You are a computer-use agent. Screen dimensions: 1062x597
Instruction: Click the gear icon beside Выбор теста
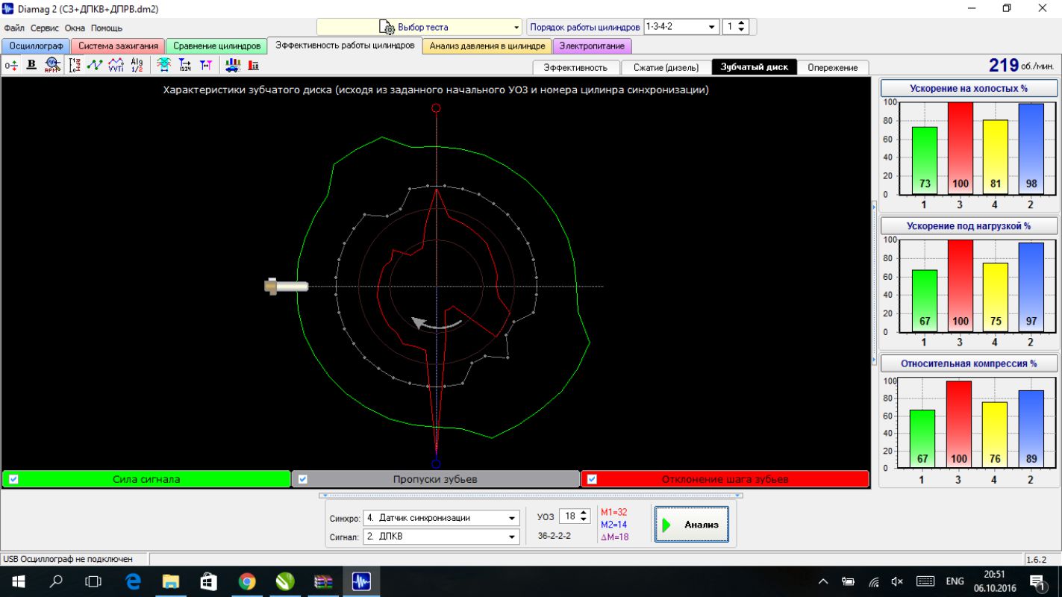(x=387, y=28)
